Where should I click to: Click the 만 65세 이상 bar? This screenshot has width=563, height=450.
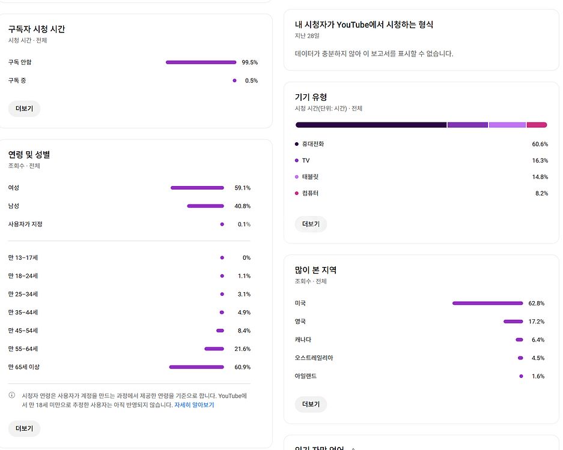coord(198,367)
